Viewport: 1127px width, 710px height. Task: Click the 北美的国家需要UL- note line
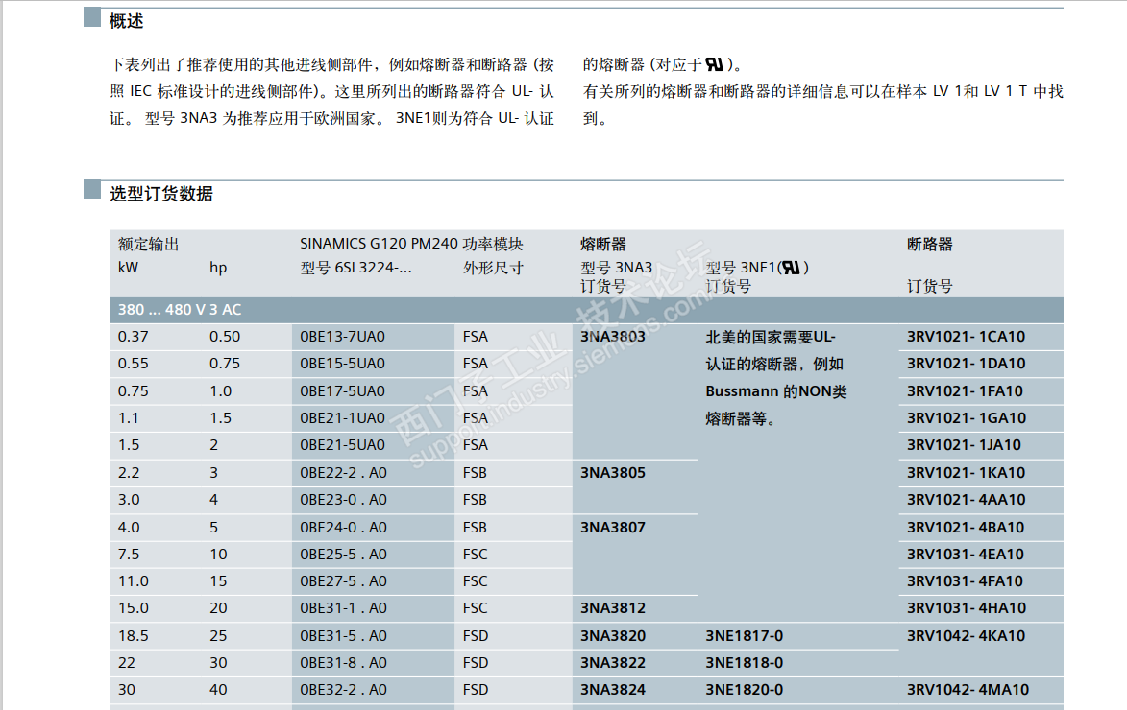(771, 337)
